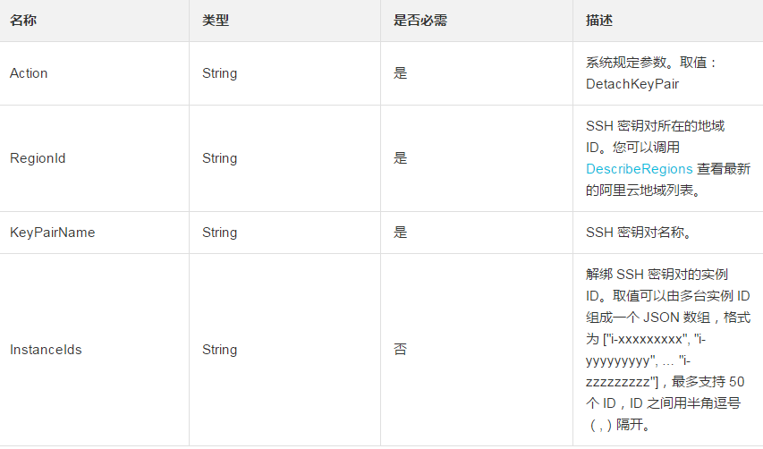Click the 是 value in the RegionId row
Image resolution: width=763 pixels, height=449 pixels.
click(400, 158)
